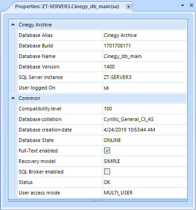Select the Database State label
The width and height of the screenshot is (196, 210).
click(x=36, y=140)
